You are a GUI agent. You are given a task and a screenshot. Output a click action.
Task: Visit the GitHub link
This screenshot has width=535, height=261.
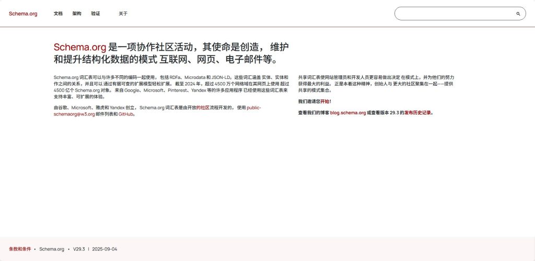pyautogui.click(x=125, y=114)
